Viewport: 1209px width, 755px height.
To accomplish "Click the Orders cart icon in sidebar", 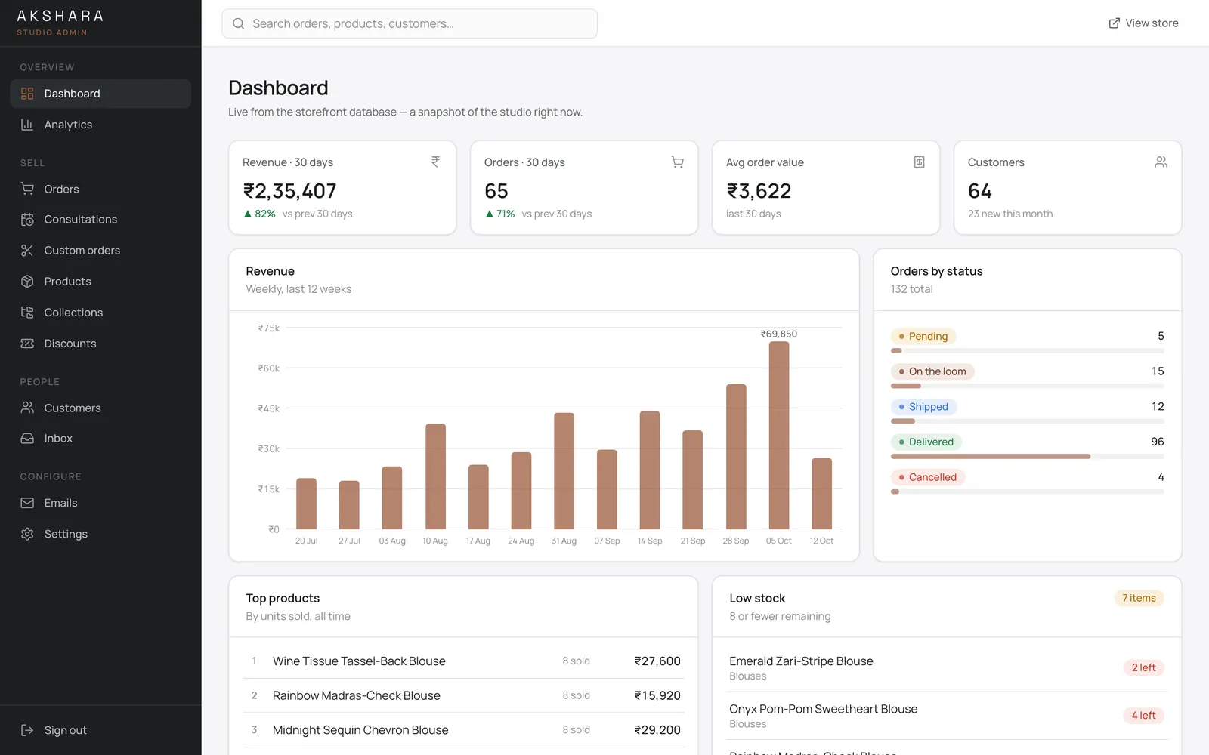I will (27, 189).
